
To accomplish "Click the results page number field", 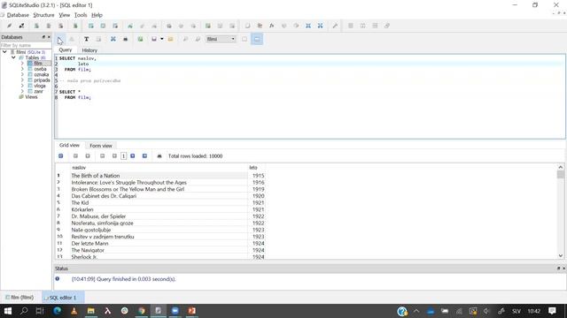I will click(123, 155).
